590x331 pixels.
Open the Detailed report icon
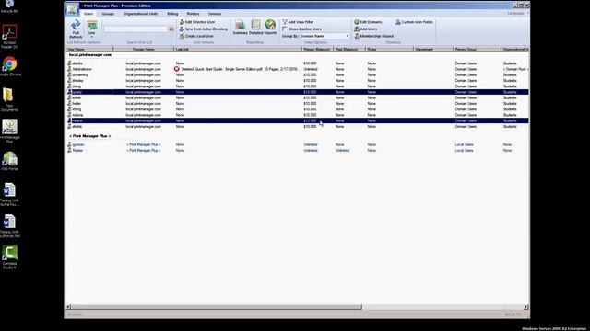[255, 28]
